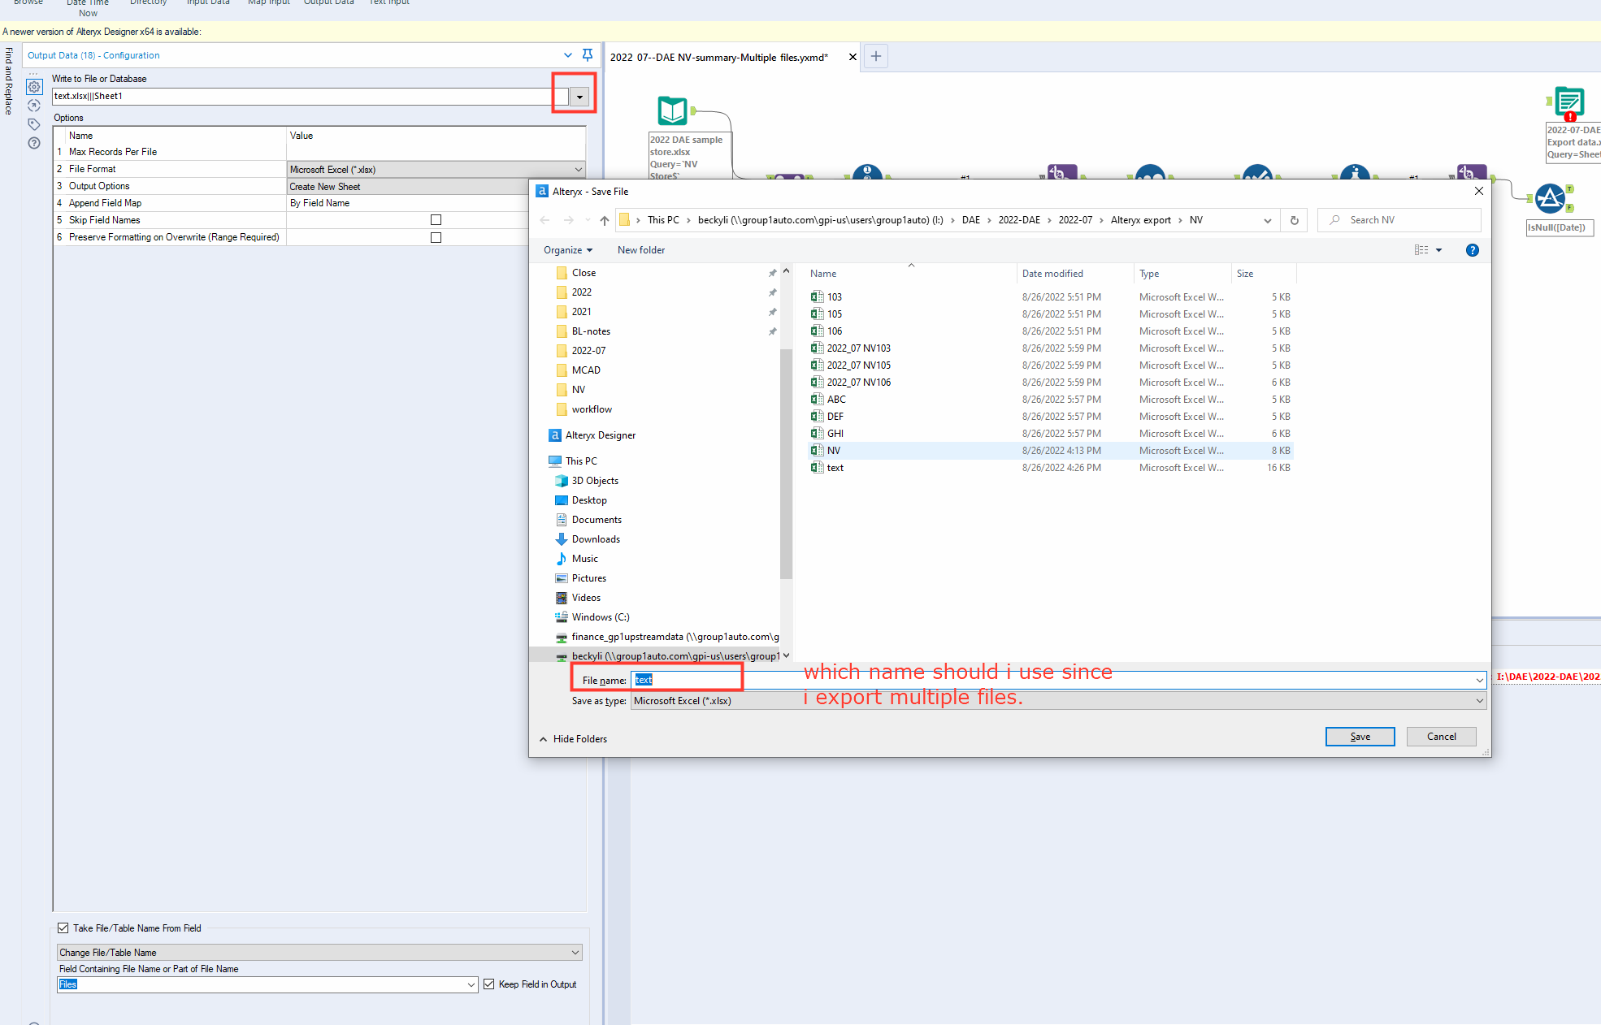Select the Text Input tool in the palette
The image size is (1601, 1025).
point(388,4)
